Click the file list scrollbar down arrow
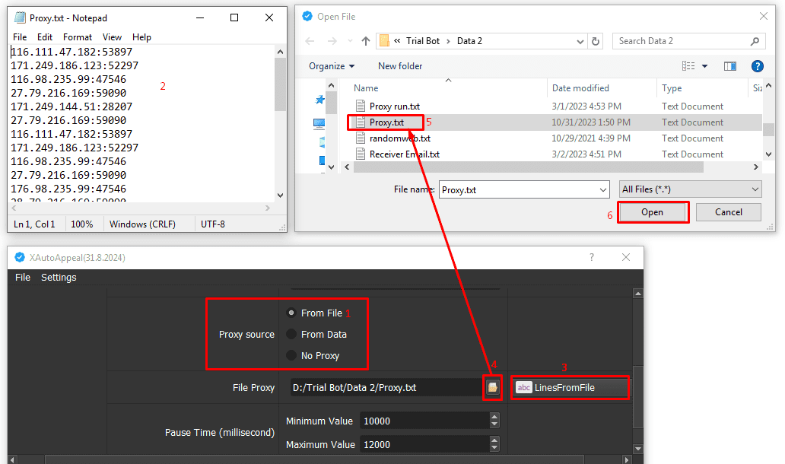785x464 pixels. pyautogui.click(x=768, y=154)
